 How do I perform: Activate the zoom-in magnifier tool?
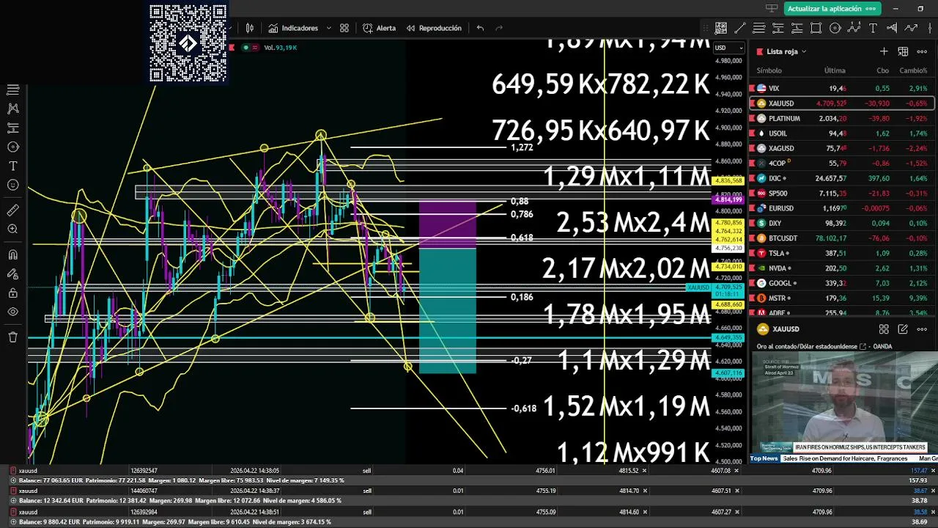click(12, 230)
